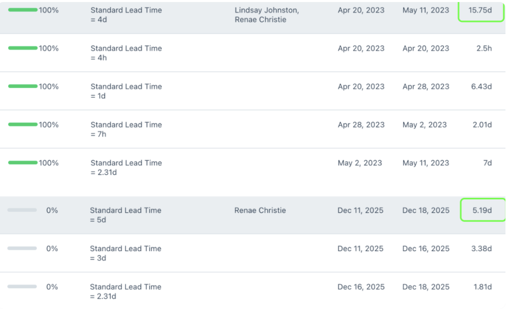Click the progress bar for the 7h lead time row

[23, 124]
